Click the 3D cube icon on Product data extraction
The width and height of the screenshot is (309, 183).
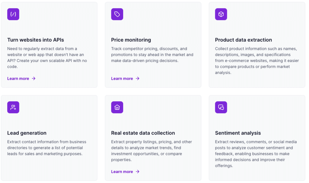click(221, 14)
